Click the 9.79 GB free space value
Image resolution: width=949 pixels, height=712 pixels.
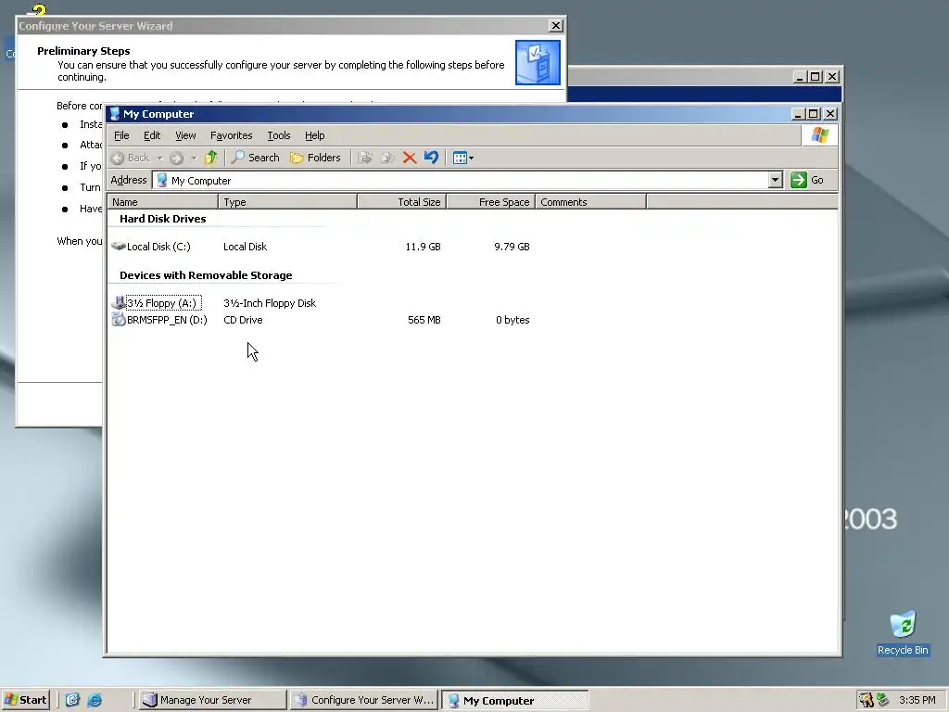512,247
